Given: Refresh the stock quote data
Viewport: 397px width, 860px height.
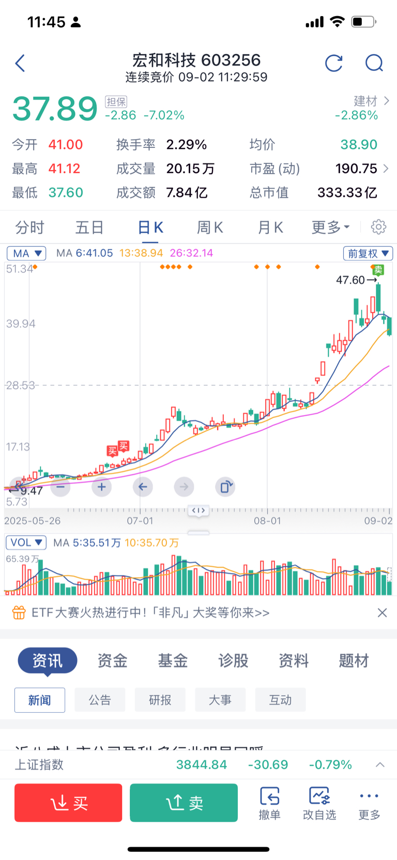Looking at the screenshot, I should (334, 63).
